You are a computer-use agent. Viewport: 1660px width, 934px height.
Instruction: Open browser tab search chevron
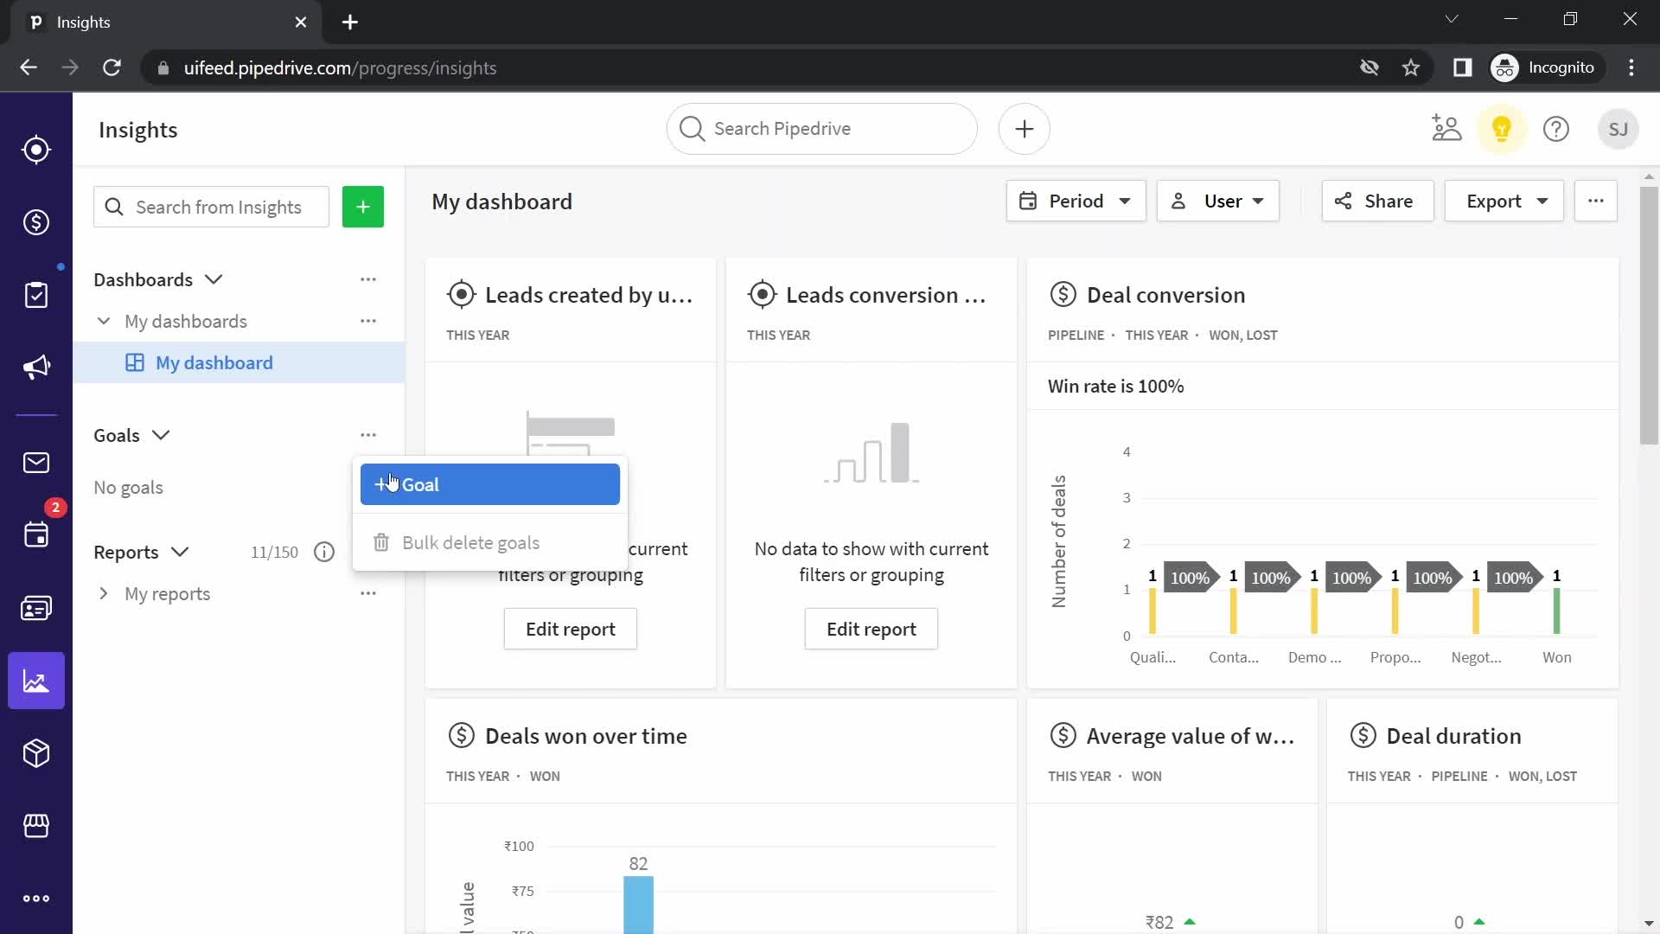pyautogui.click(x=1452, y=19)
